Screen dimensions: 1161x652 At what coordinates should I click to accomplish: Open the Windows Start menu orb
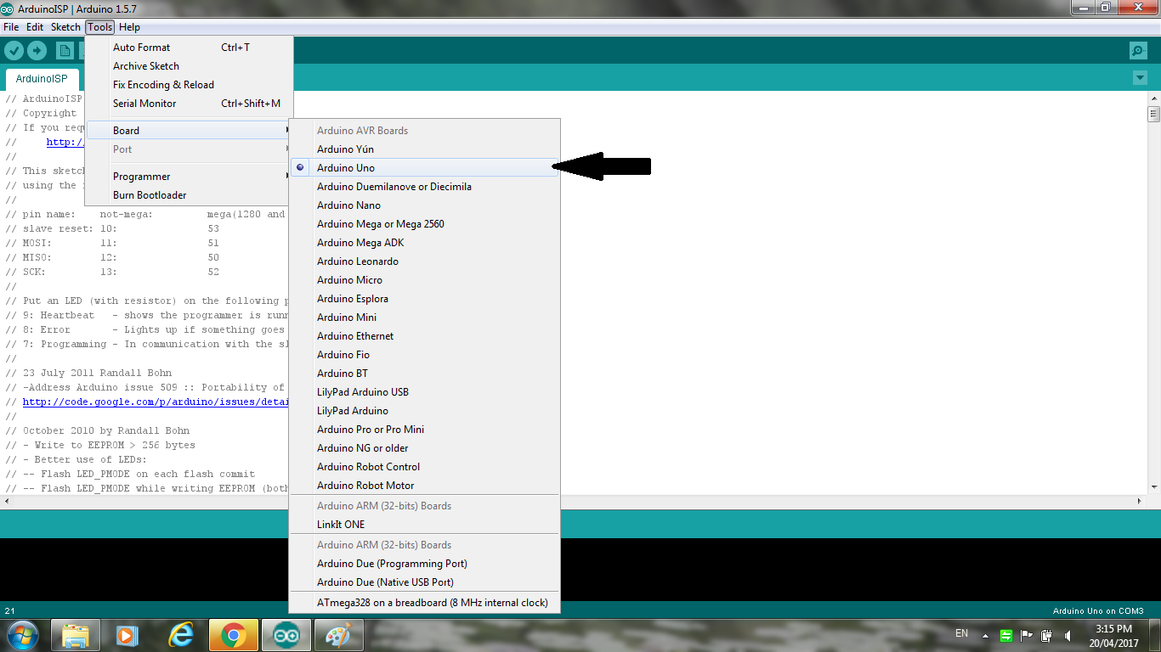(x=22, y=635)
